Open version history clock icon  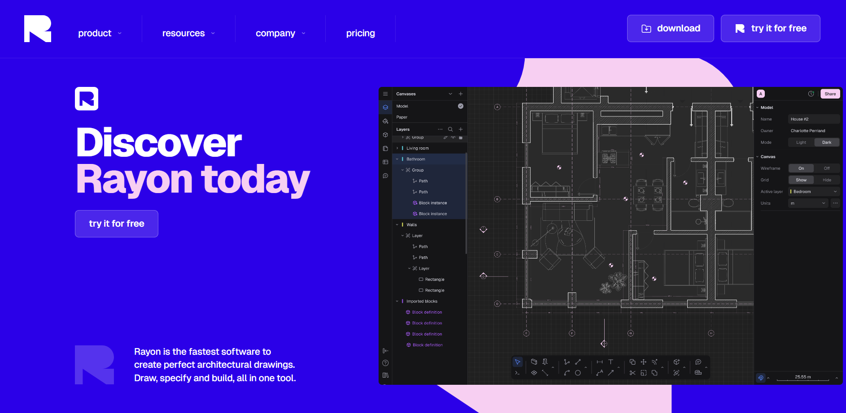point(811,94)
